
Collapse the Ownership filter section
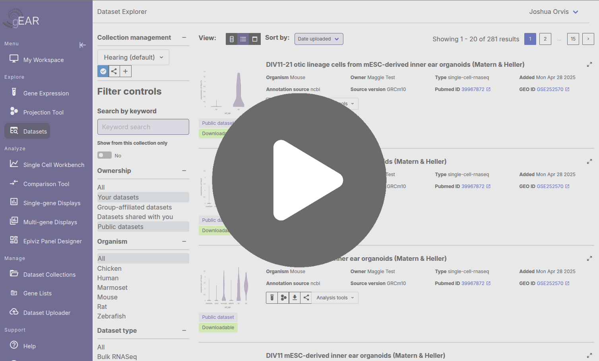point(184,171)
